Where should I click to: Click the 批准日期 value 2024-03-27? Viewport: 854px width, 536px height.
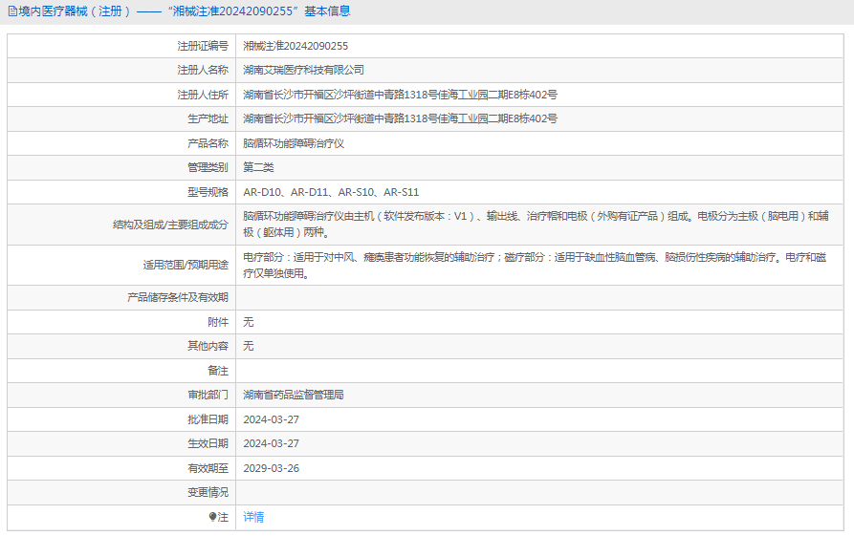tap(272, 419)
